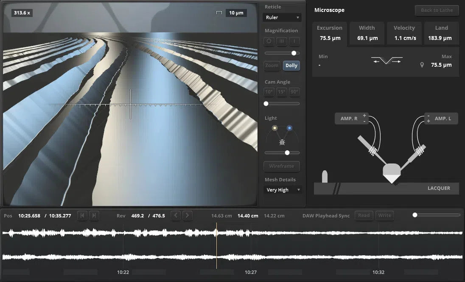Toggle the Wireframe view
Viewport: 465px width, 282px height.
point(282,166)
